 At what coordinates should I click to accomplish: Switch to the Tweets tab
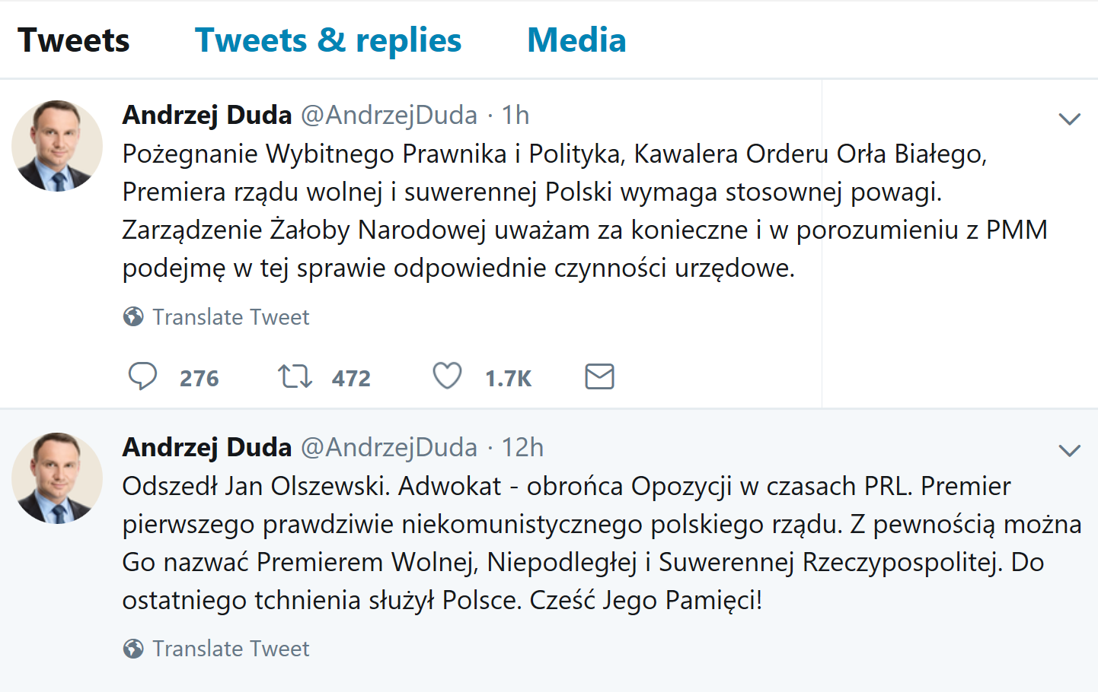[x=74, y=40]
